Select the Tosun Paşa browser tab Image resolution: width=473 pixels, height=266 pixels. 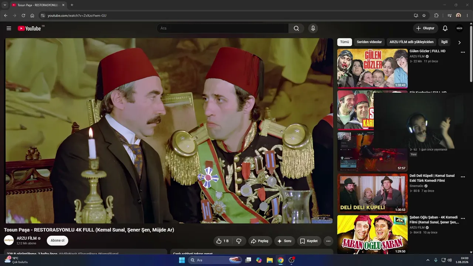(x=38, y=5)
